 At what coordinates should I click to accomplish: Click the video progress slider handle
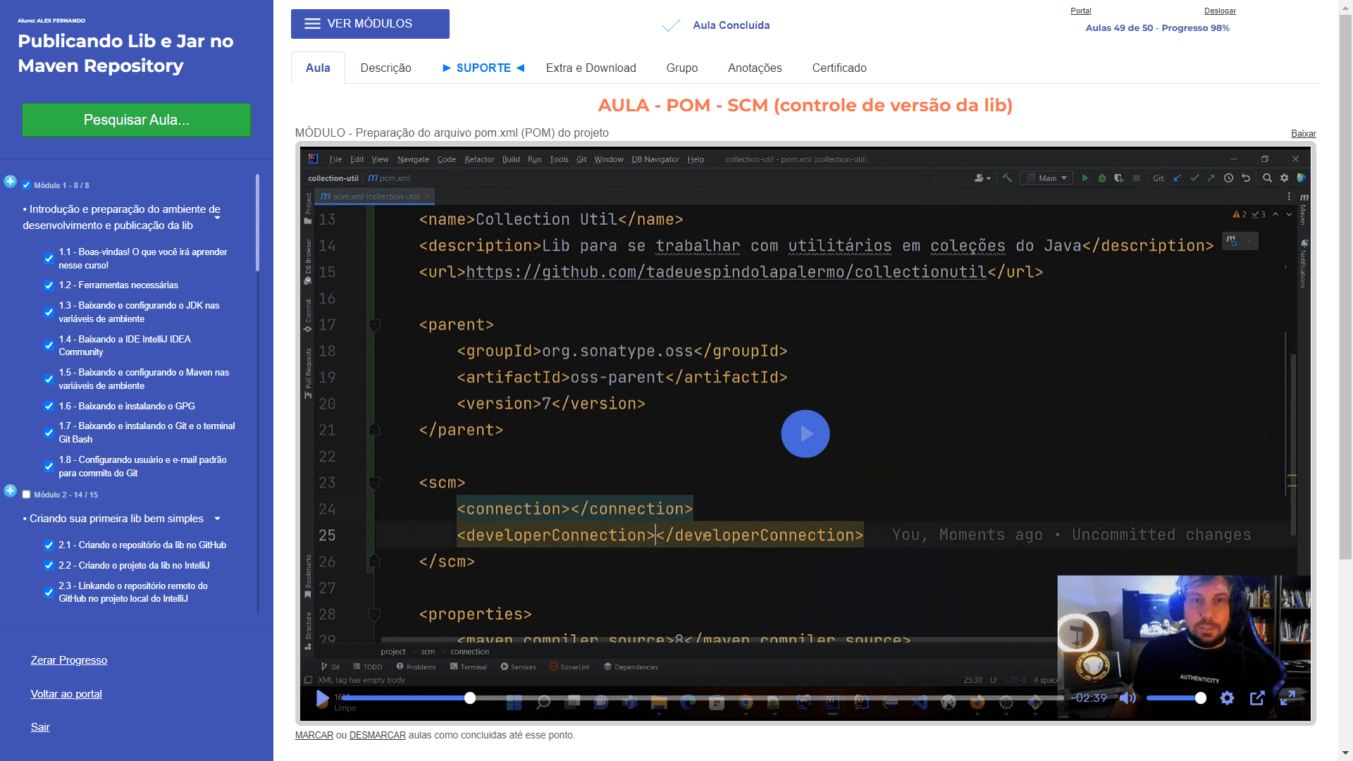coord(470,698)
